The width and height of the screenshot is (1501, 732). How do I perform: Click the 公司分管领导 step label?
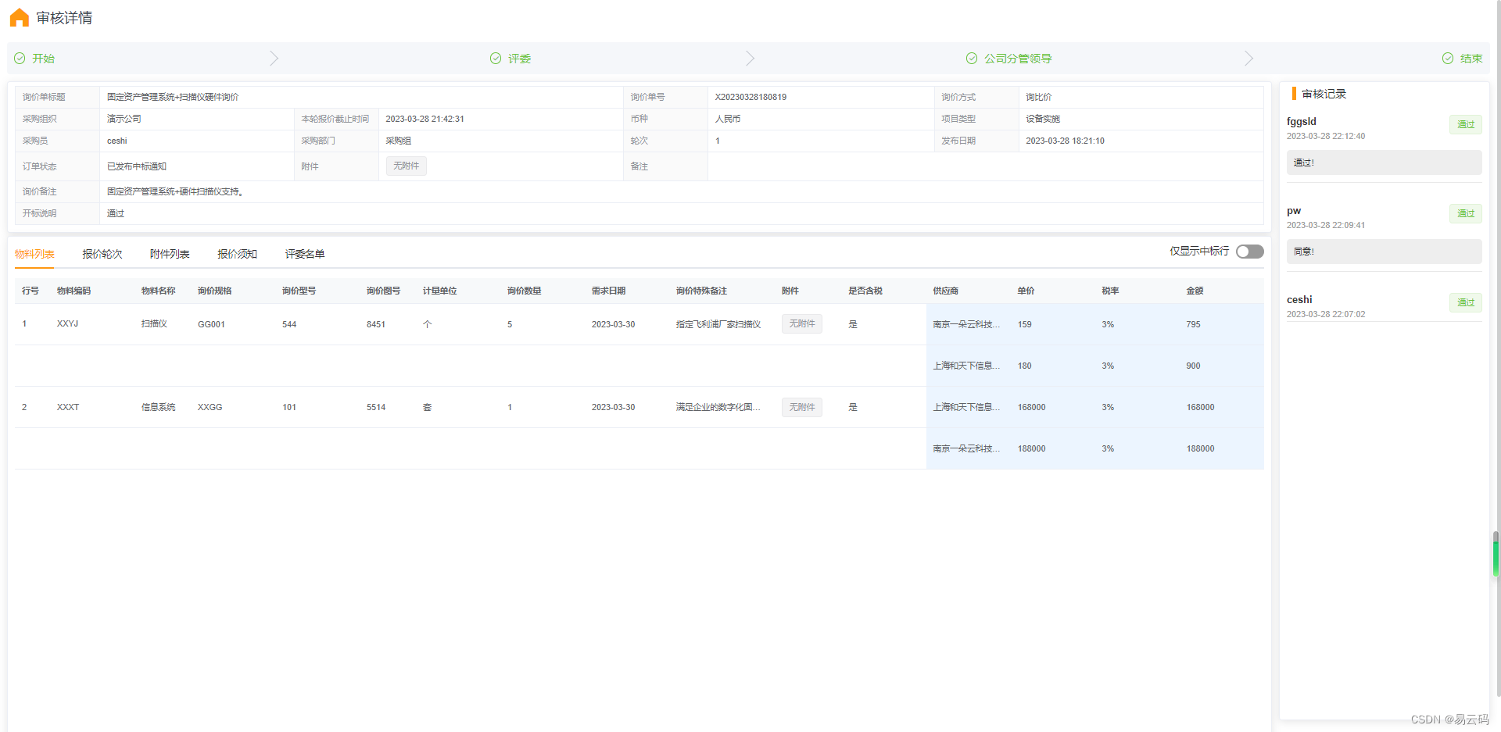(1018, 59)
